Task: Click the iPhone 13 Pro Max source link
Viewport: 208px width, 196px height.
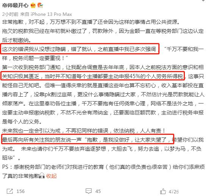Action: [x=51, y=14]
